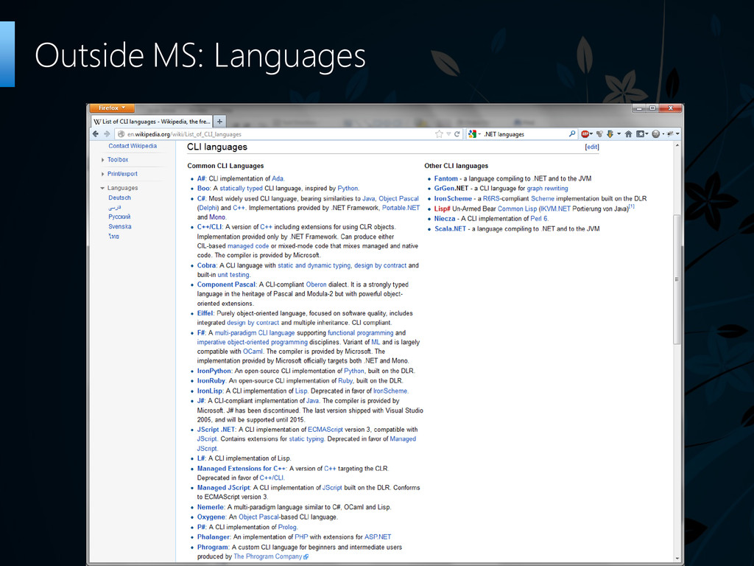The image size is (754, 566).
Task: Click the footnote [1] reference
Action: [632, 206]
